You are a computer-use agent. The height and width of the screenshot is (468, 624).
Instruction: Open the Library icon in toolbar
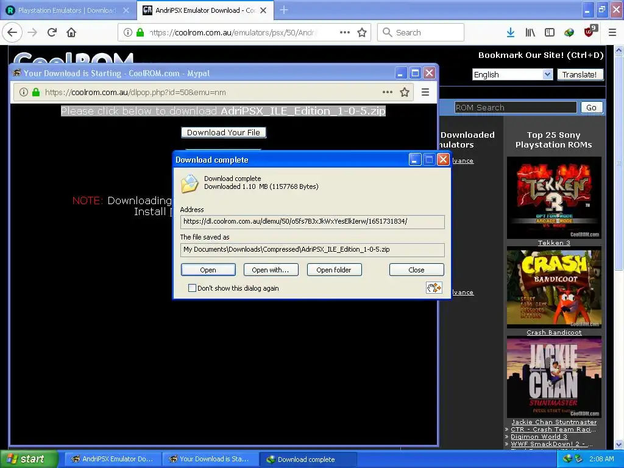pos(530,32)
